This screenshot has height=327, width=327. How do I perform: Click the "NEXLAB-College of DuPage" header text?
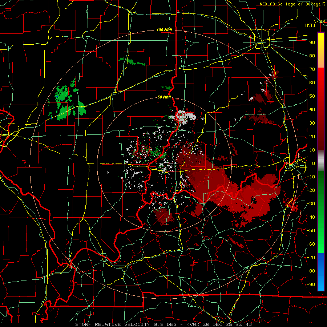[x=290, y=4]
